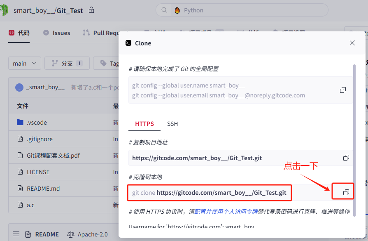Viewport: 368px width, 241px height.
Task: Open the 代码 tab
Action: 19,33
